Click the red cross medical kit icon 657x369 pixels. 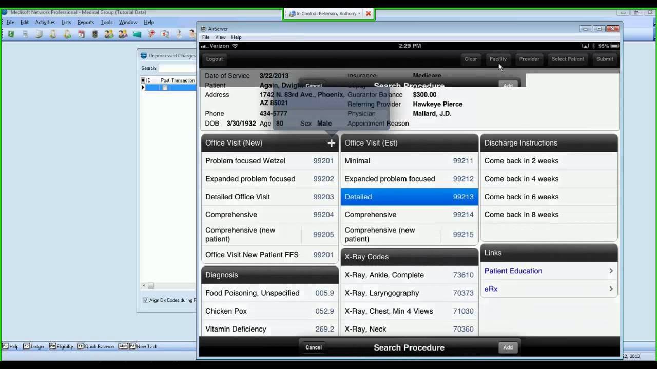[165, 34]
